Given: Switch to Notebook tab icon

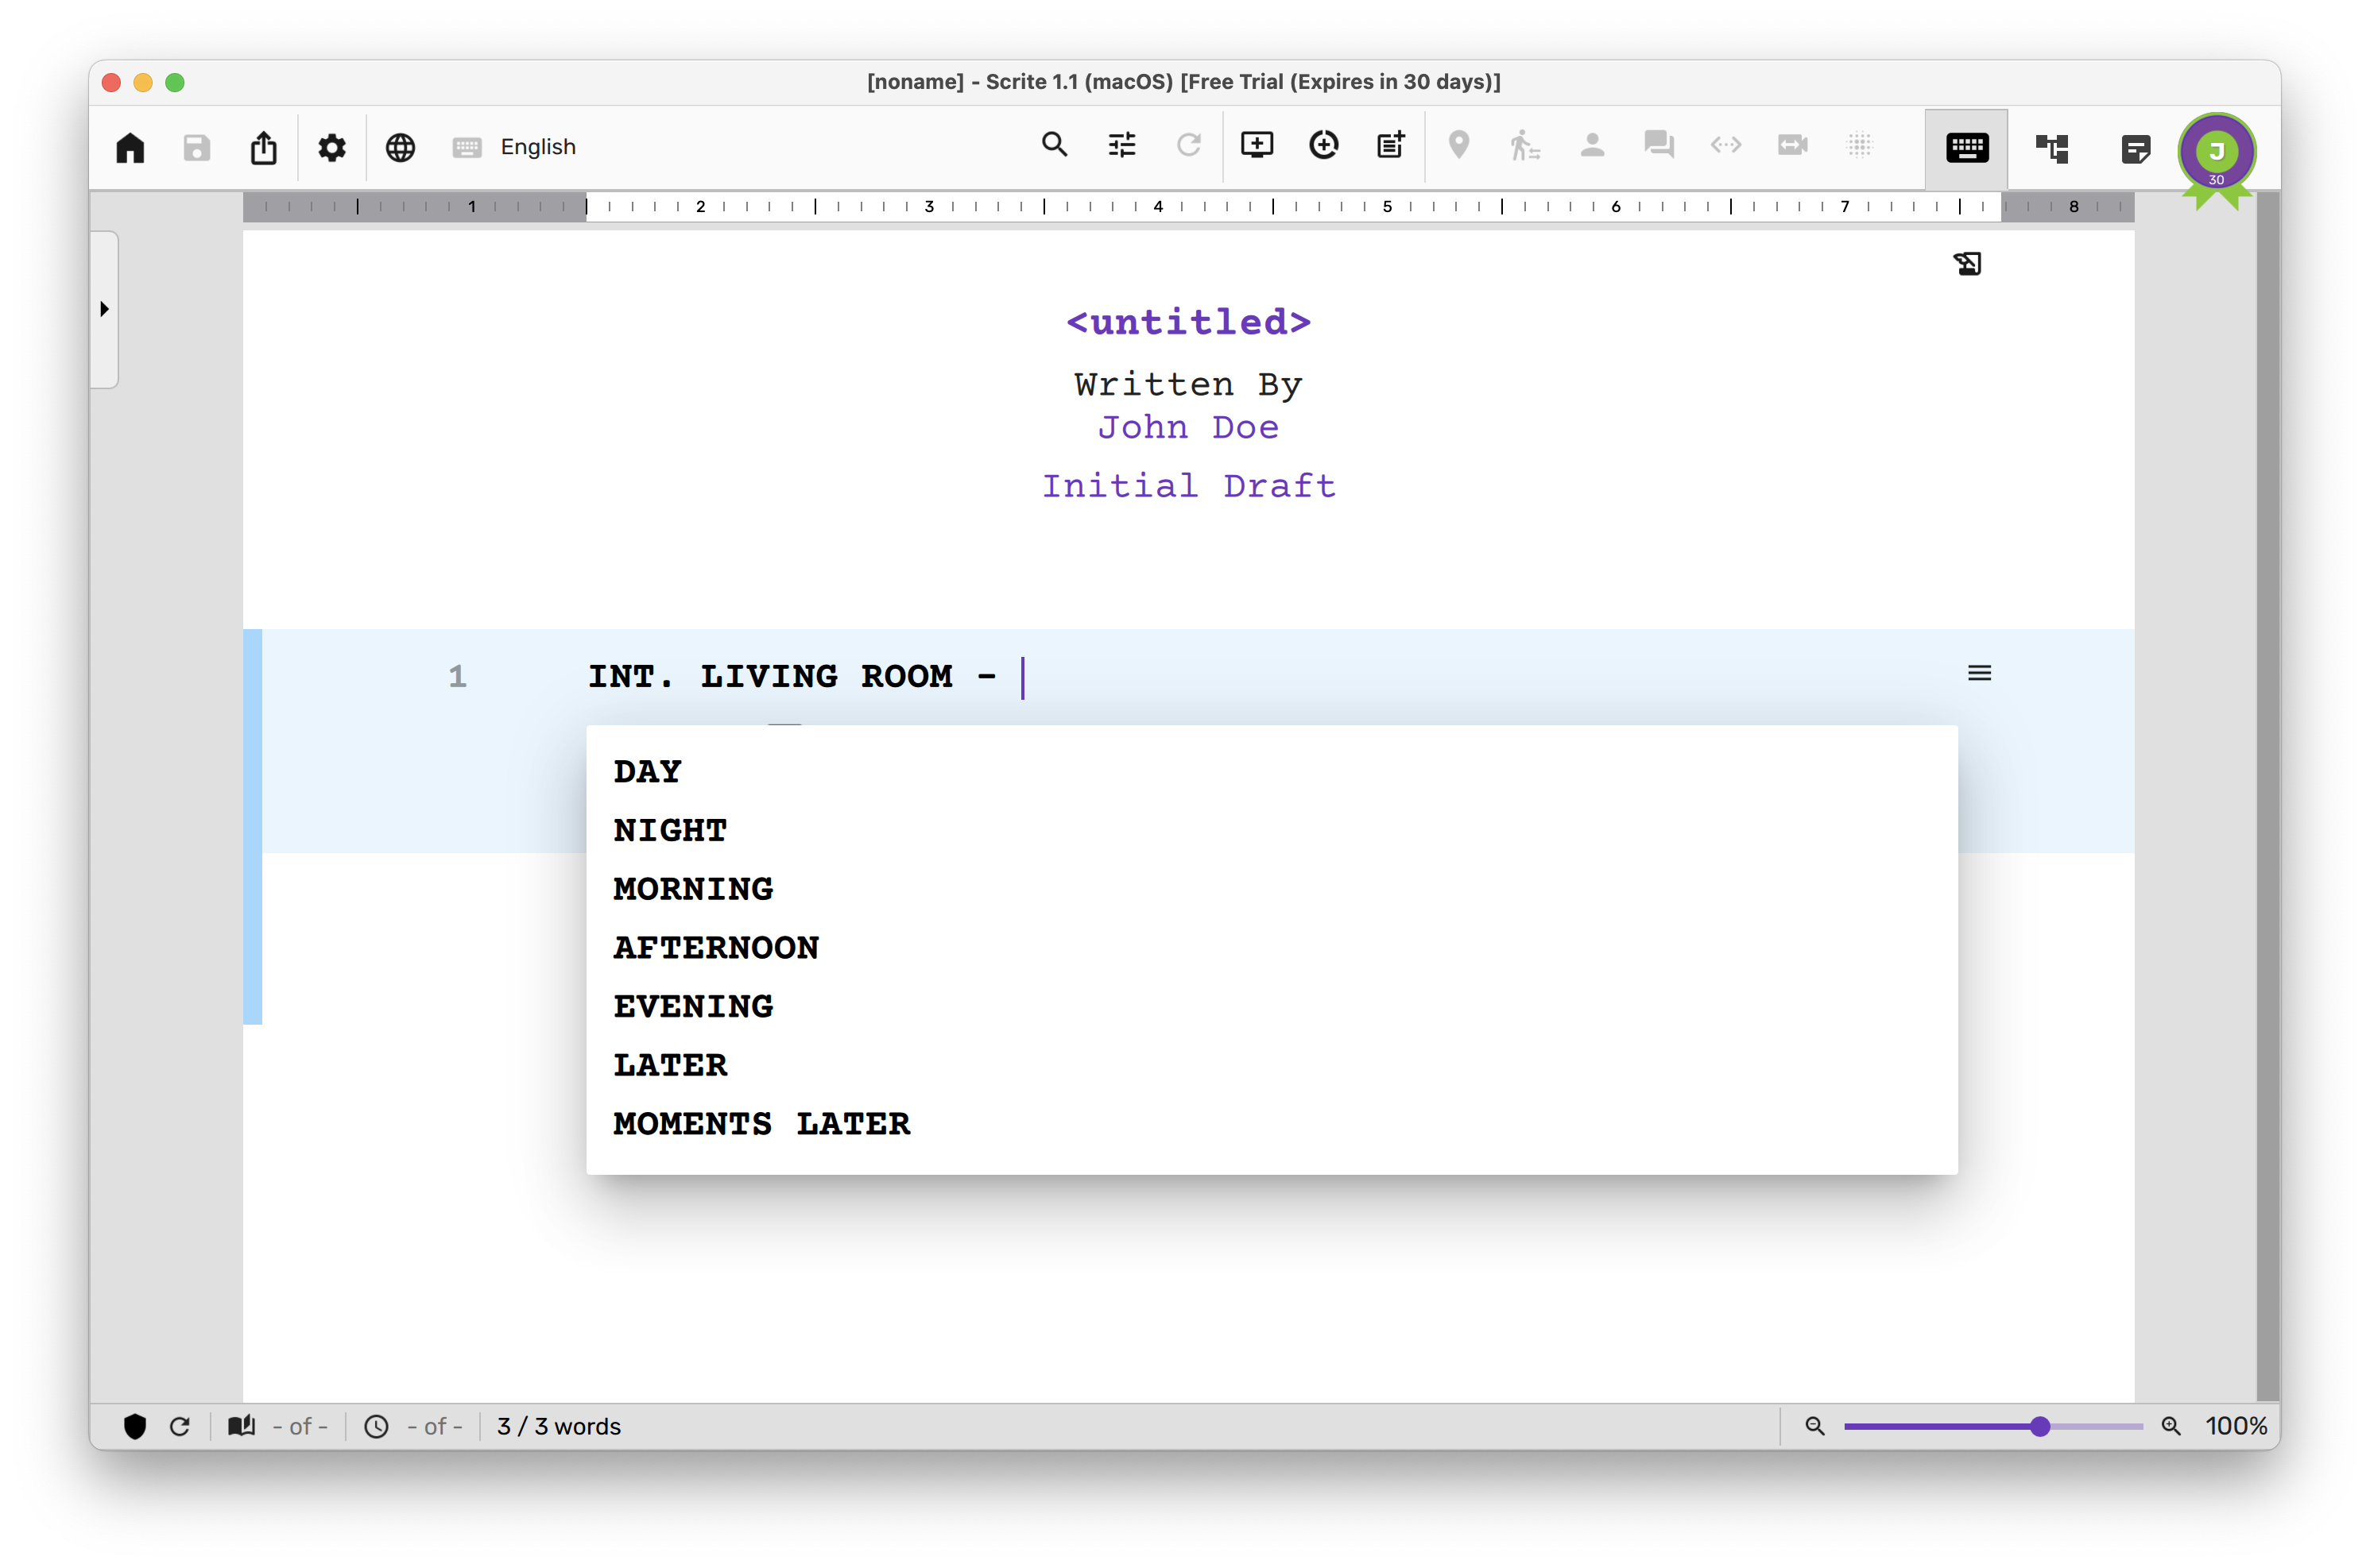Looking at the screenshot, I should tap(2135, 149).
